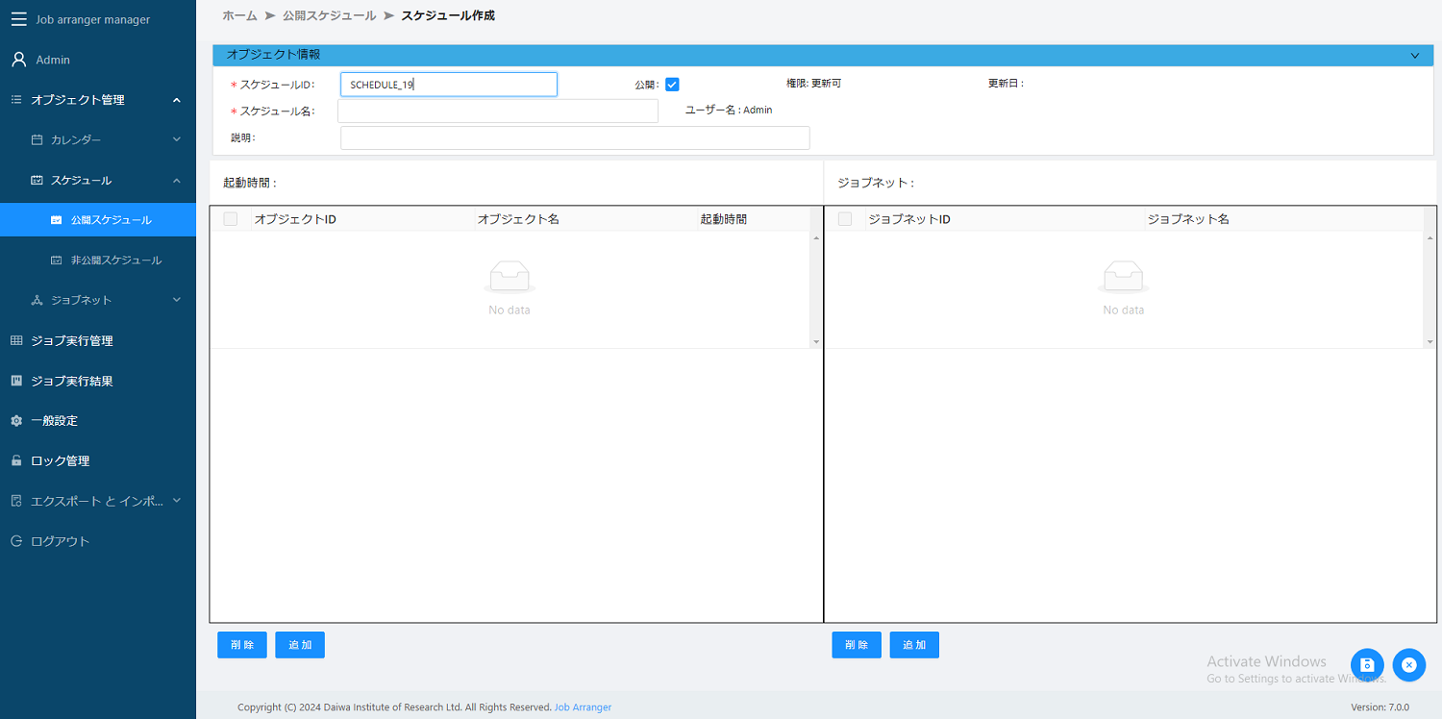Screen dimensions: 1442x719
Task: Open 一般設定 general settings gear icon
Action: click(x=15, y=420)
